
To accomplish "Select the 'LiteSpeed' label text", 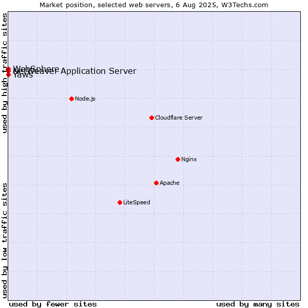I will pos(137,202).
